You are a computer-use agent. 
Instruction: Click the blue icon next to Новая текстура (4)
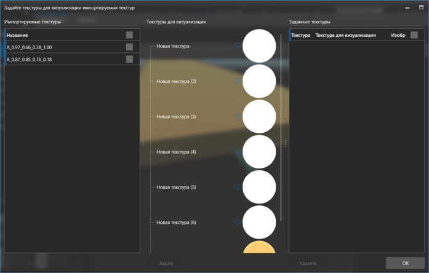(x=238, y=152)
